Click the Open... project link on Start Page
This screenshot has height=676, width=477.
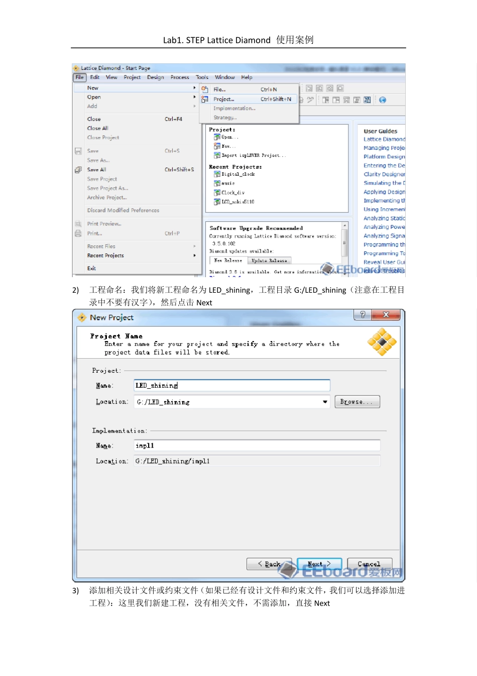[x=230, y=137]
